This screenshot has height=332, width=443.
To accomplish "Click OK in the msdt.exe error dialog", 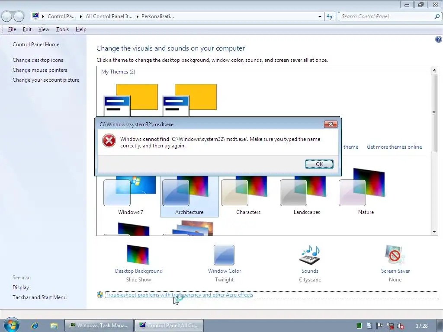I will (x=319, y=164).
